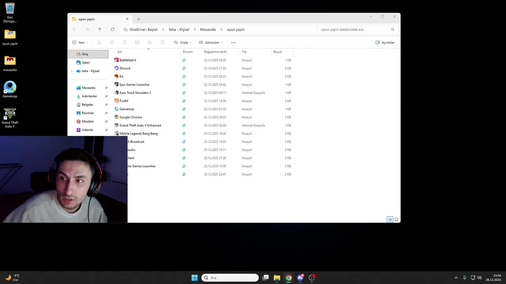Image resolution: width=506 pixels, height=284 pixels.
Task: Add a new Explorer tab
Action: [139, 19]
